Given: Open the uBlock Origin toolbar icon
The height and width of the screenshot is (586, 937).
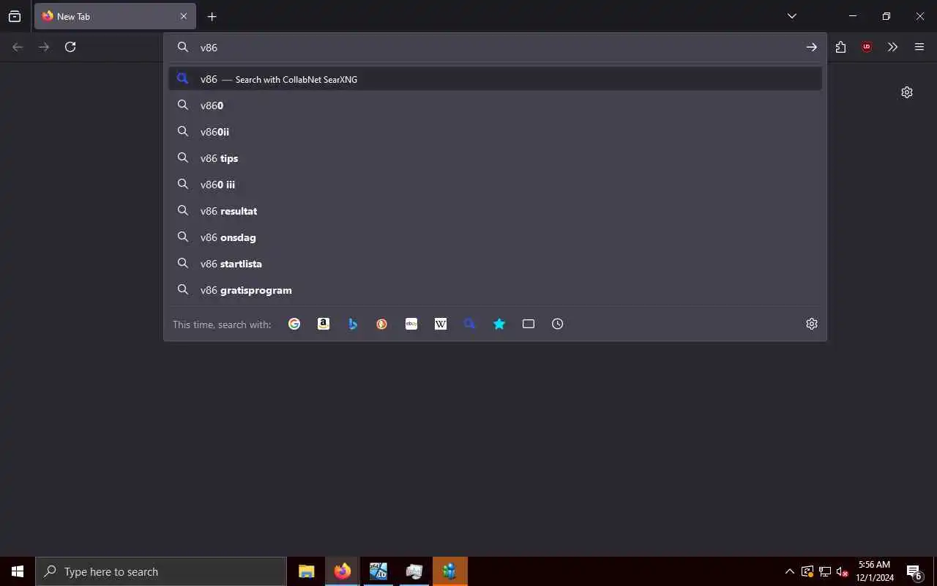Looking at the screenshot, I should 867,47.
